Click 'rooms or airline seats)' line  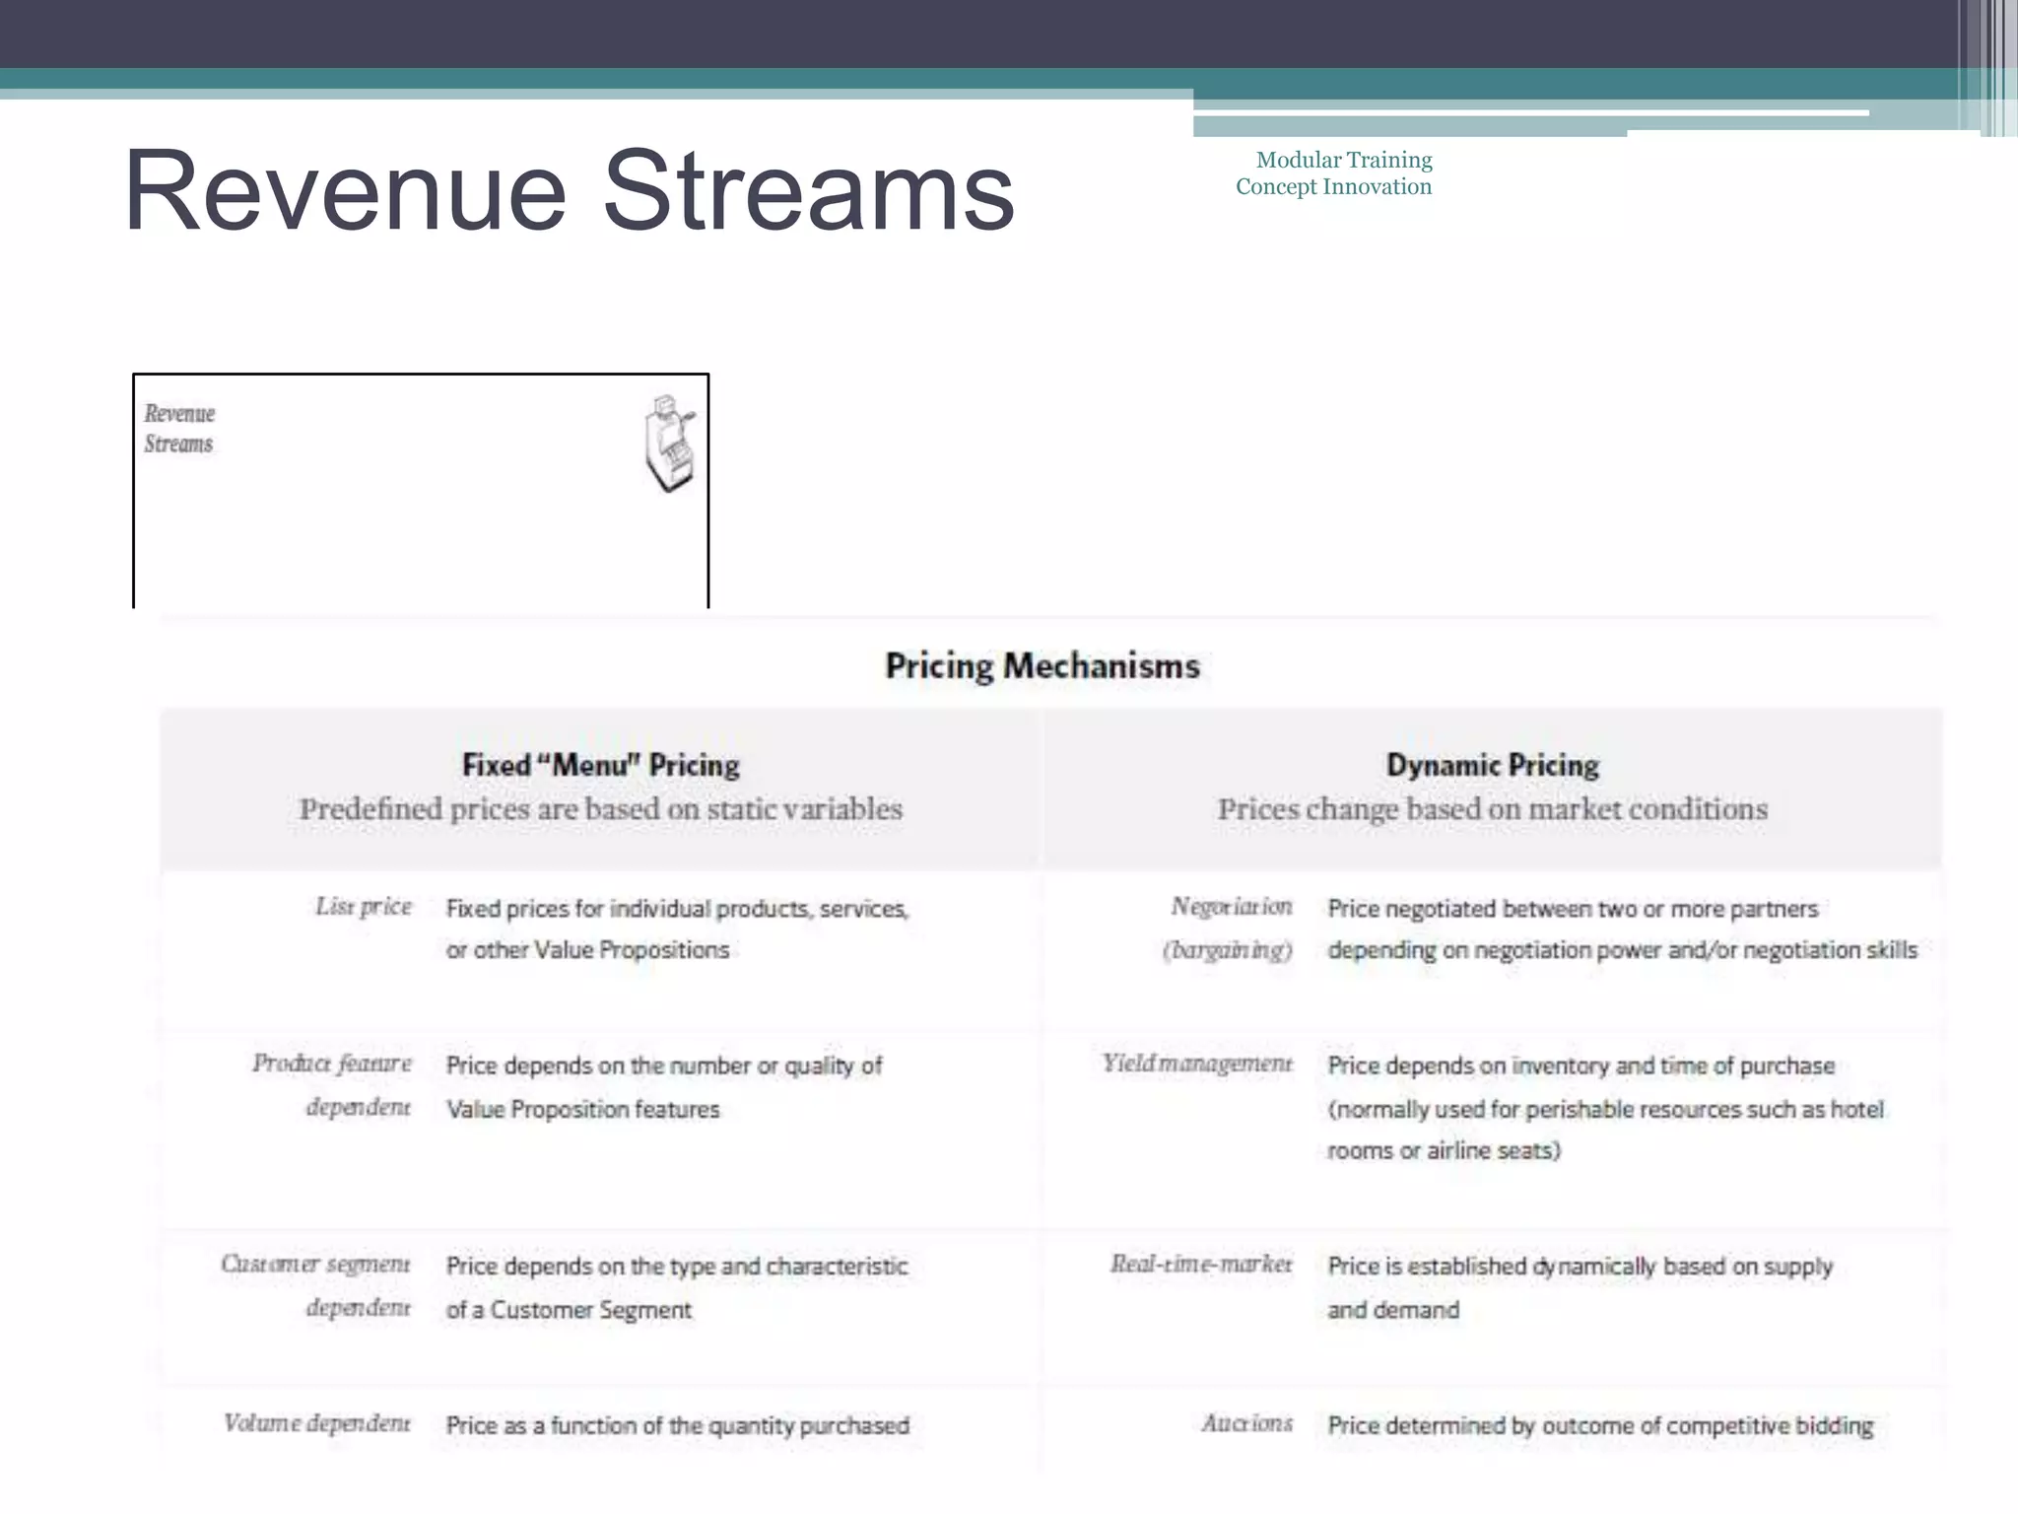coord(1444,1151)
